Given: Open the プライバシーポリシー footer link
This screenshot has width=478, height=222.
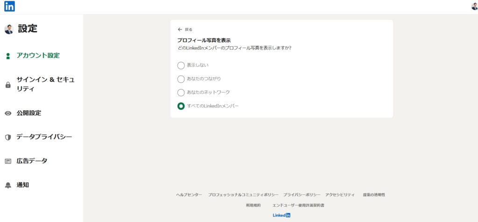Looking at the screenshot, I should tap(302, 194).
